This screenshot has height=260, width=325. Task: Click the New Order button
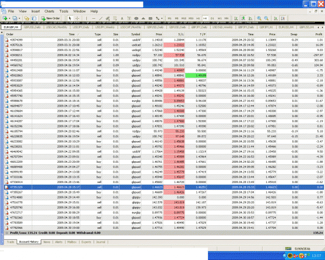point(50,18)
